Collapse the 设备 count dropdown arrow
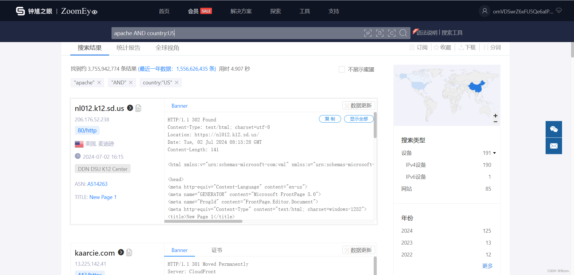 [494, 153]
